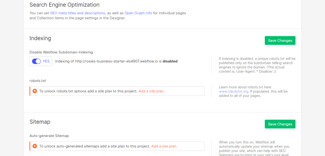The image size is (325, 156).
Task: Select the Disable Webflow Subdomain Indexing label
Action: pos(61,52)
